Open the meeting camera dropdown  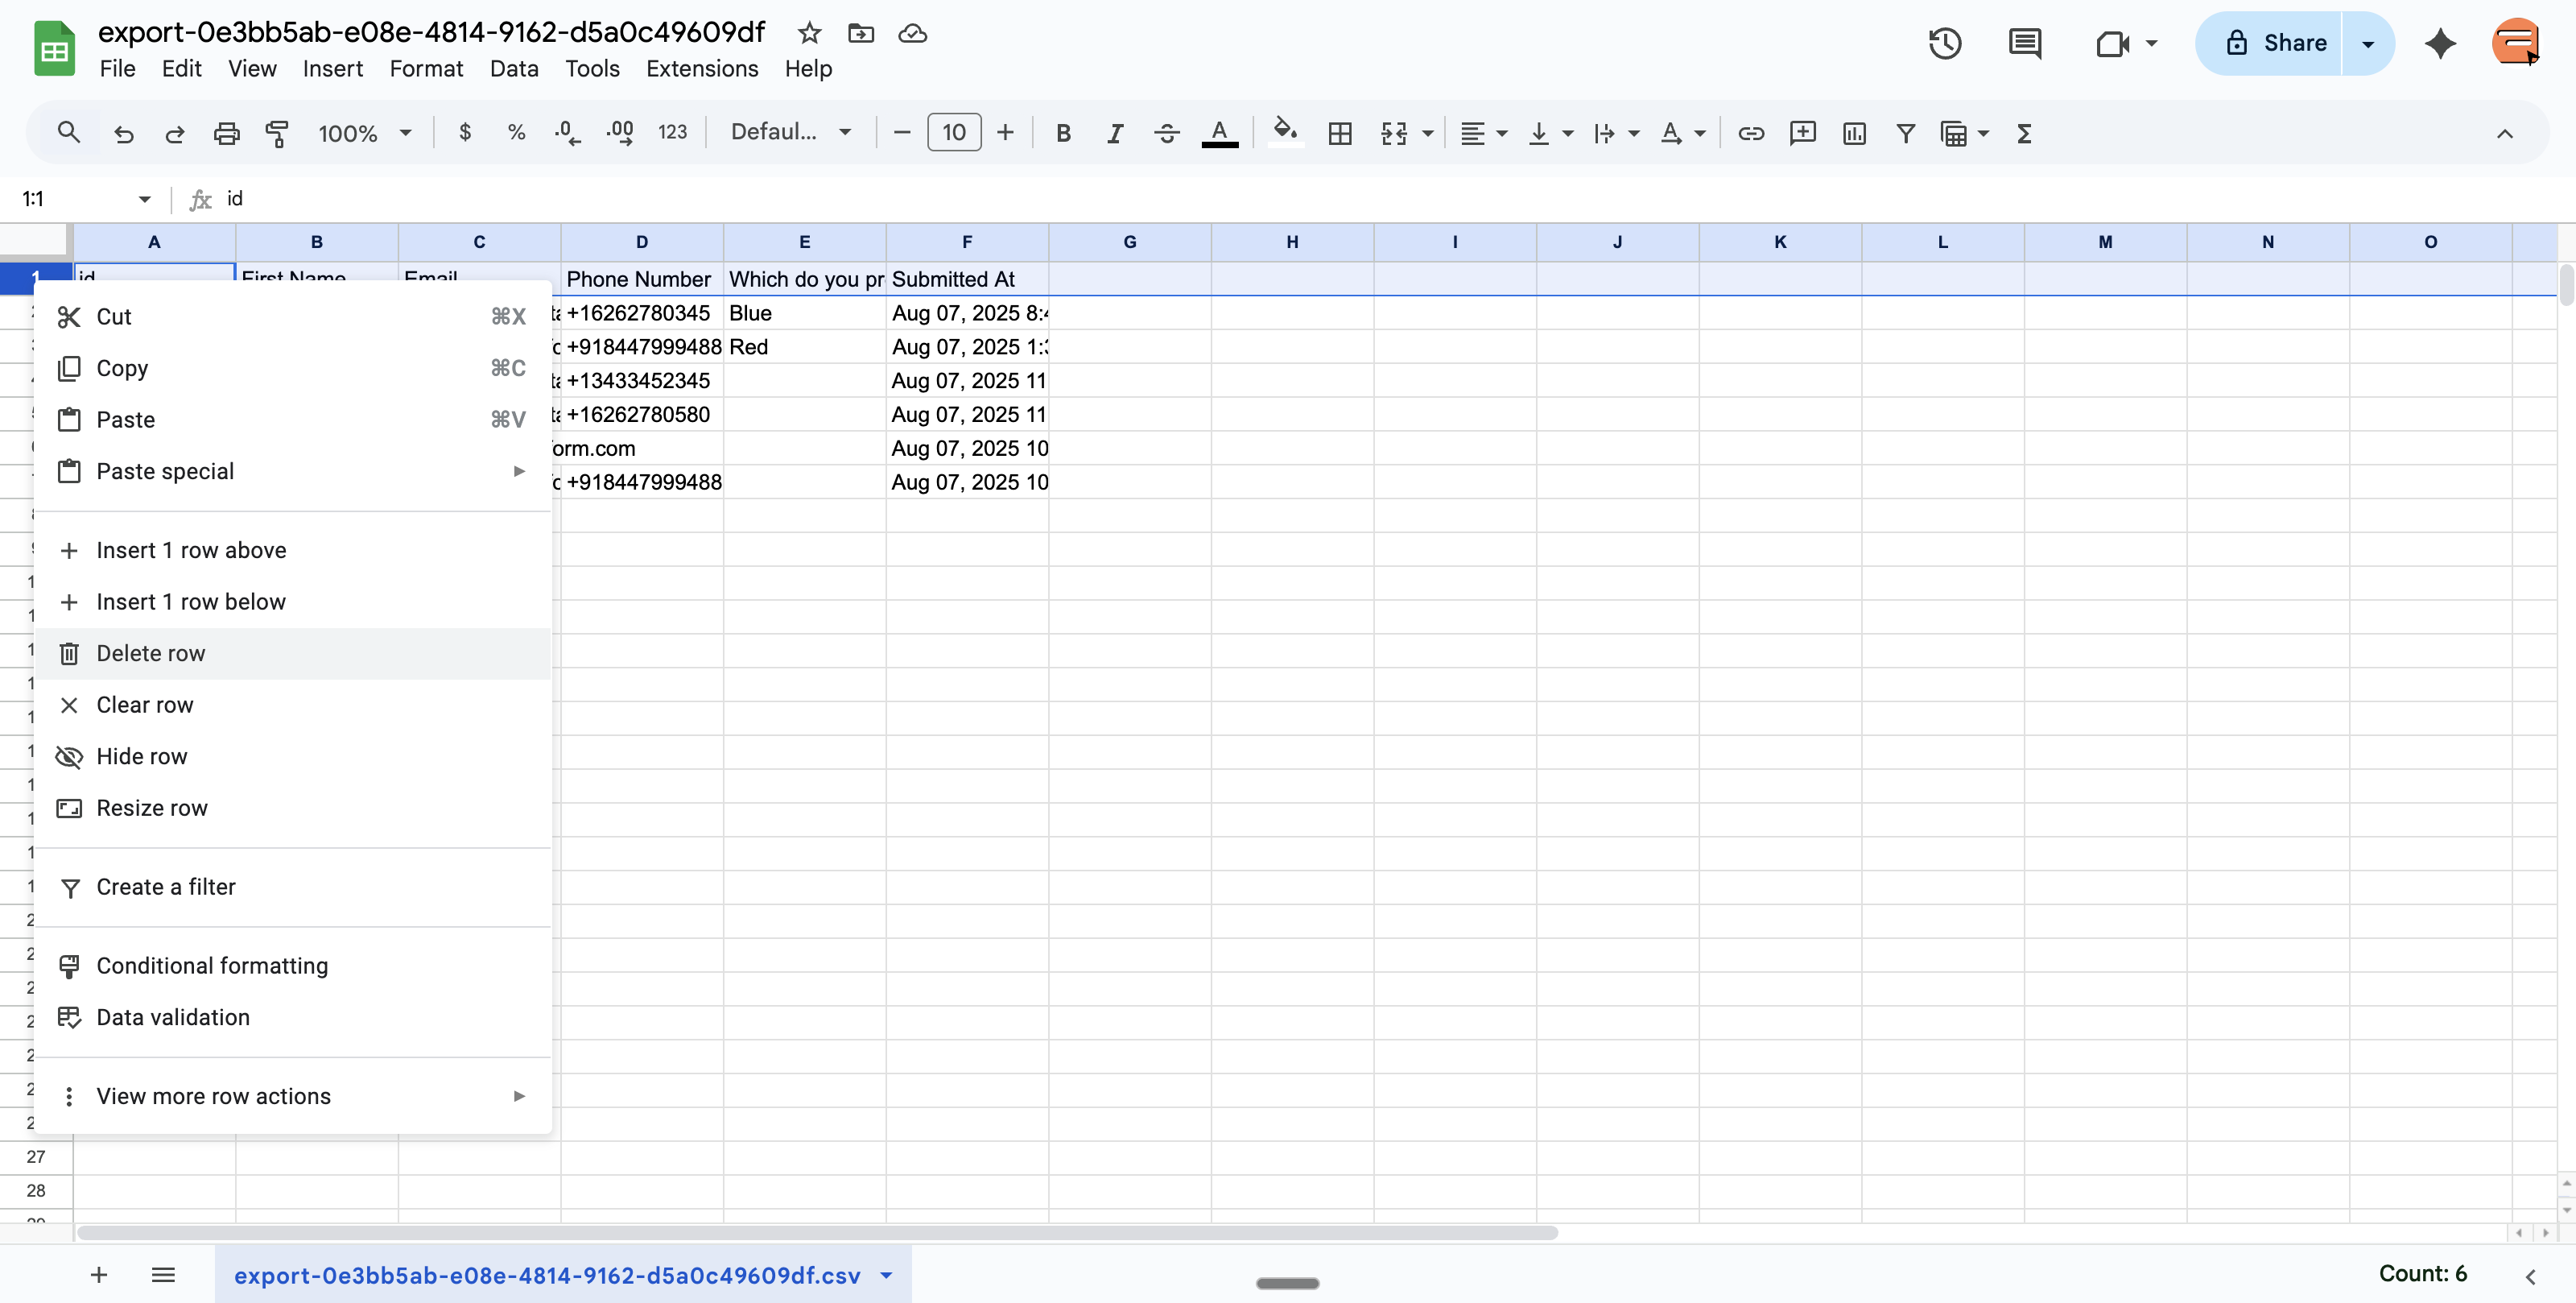click(2151, 43)
